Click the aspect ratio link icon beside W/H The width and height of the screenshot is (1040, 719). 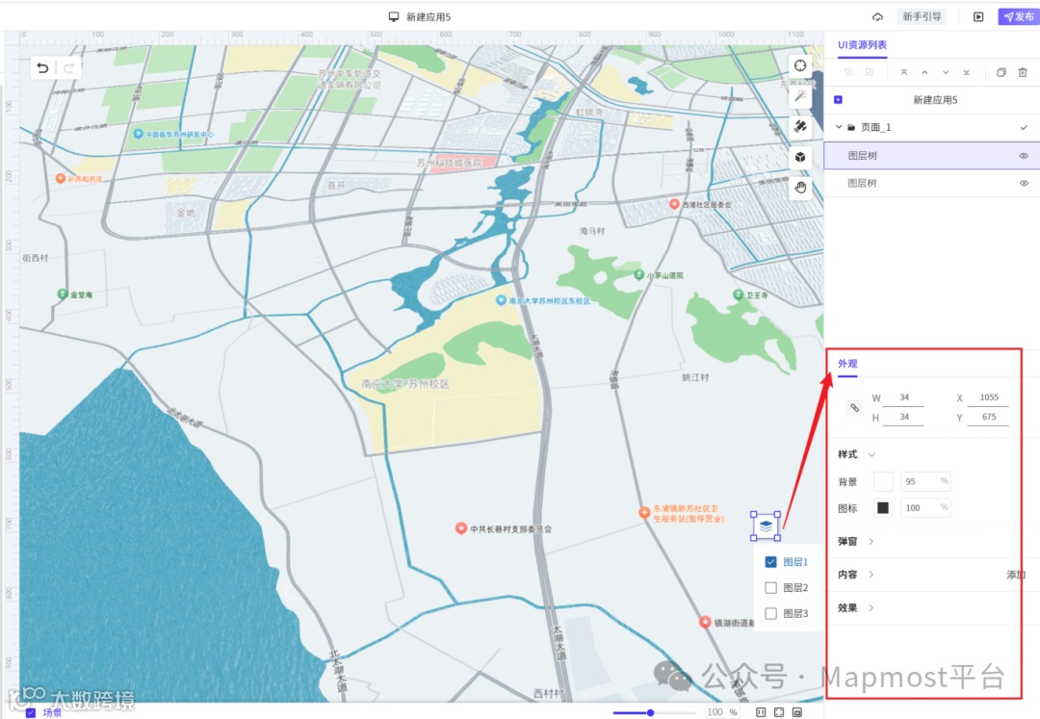[854, 407]
